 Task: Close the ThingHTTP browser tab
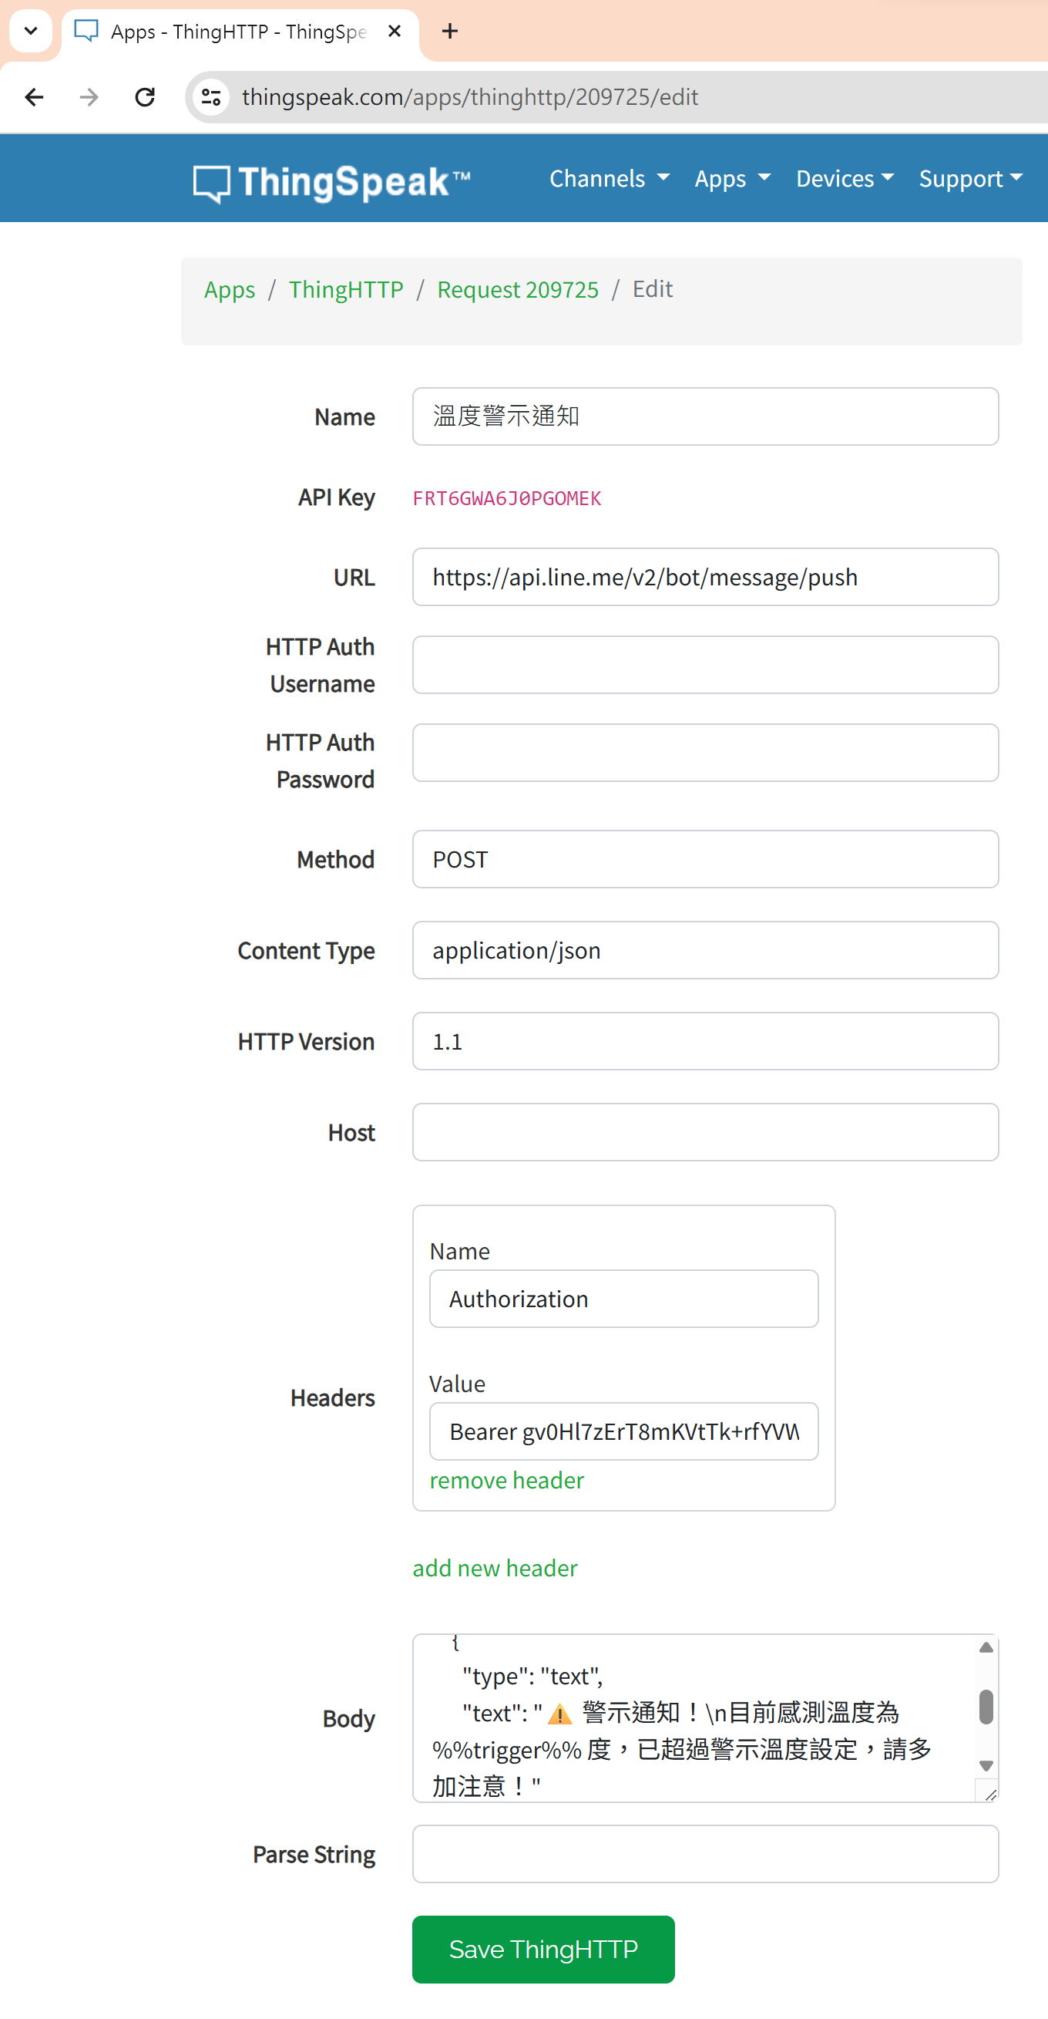coord(395,32)
